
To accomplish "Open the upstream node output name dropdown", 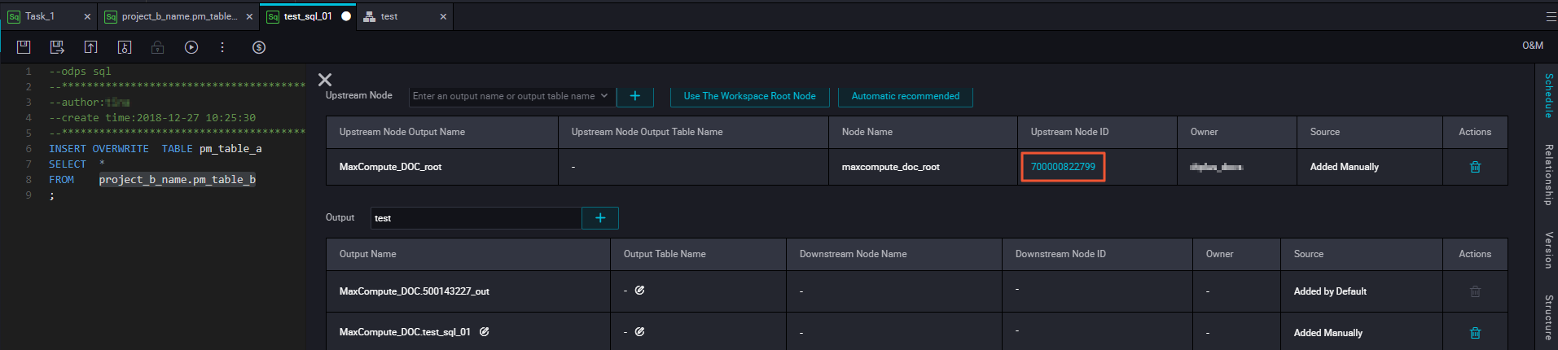I will (x=511, y=96).
